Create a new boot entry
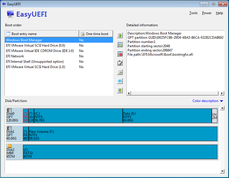This screenshot has height=178, width=229. coord(120,44)
